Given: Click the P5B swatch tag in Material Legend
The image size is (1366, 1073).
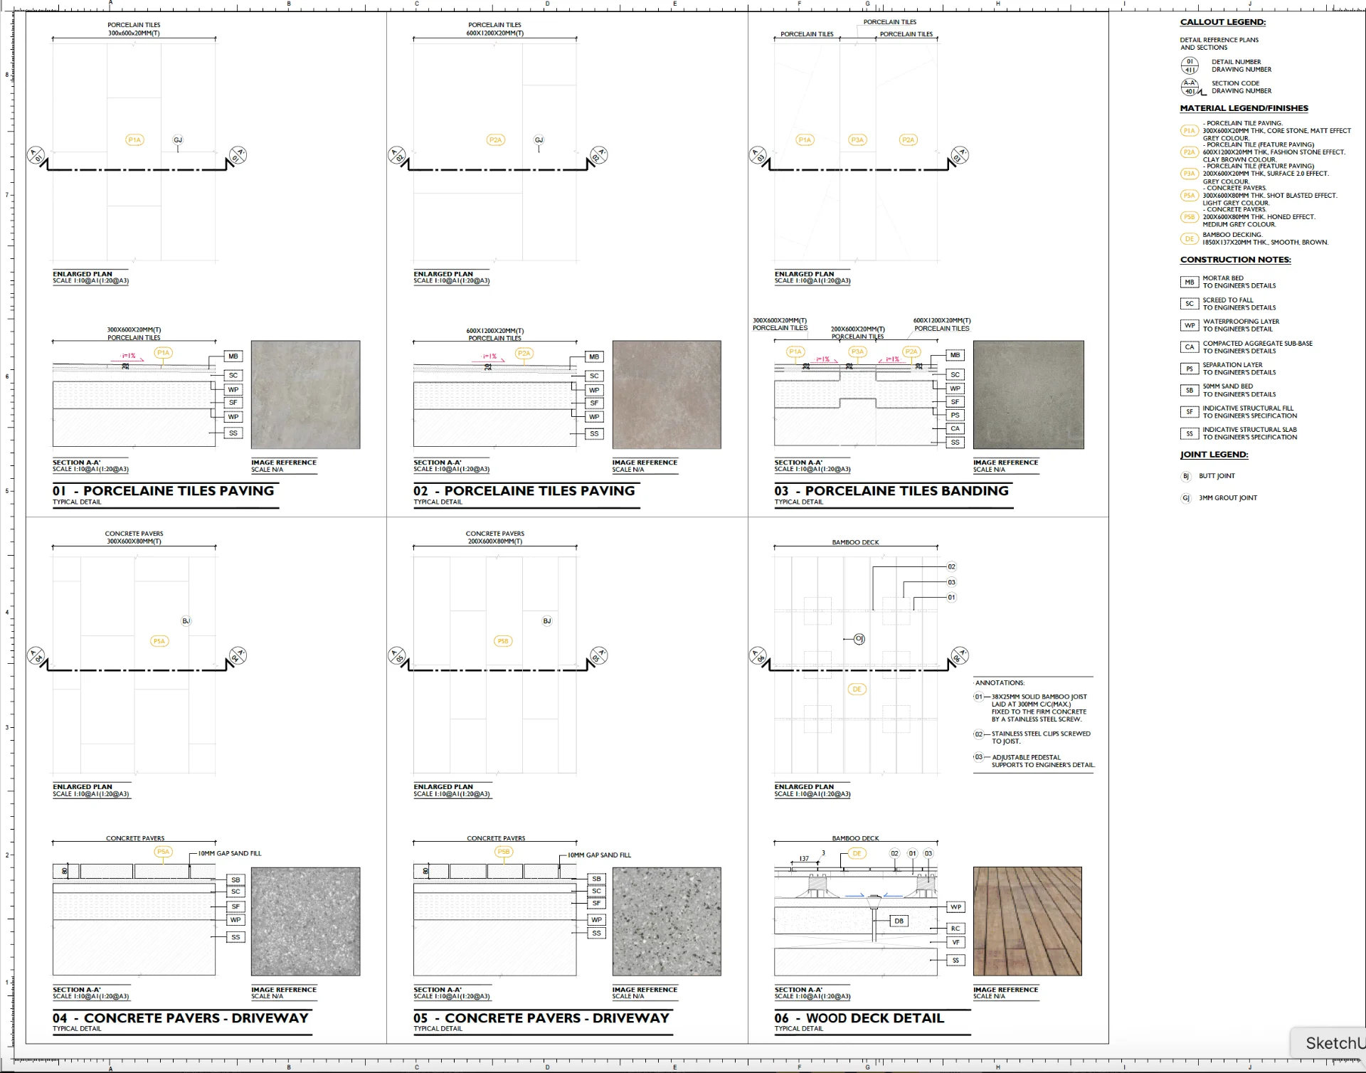Looking at the screenshot, I should (1189, 217).
